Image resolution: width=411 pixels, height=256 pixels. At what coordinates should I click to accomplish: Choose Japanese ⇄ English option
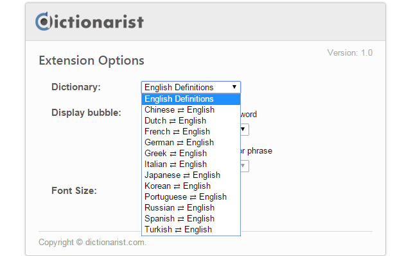182,175
